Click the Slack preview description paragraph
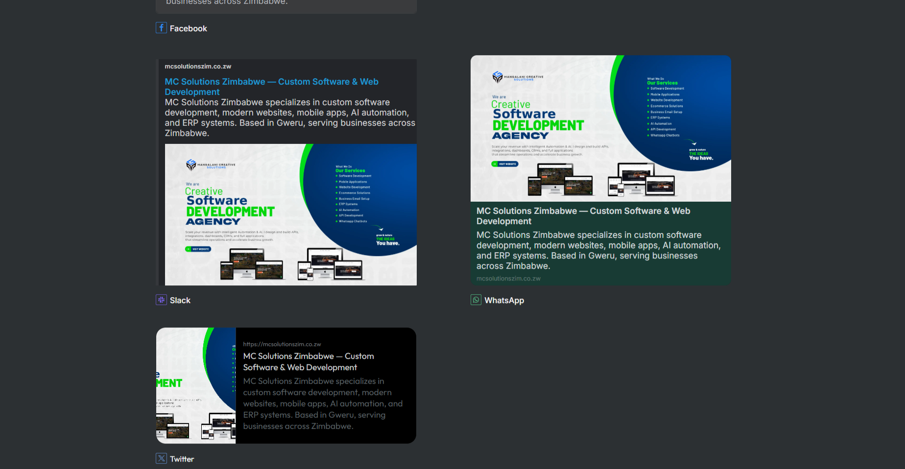Viewport: 905px width, 469px height. pyautogui.click(x=290, y=117)
